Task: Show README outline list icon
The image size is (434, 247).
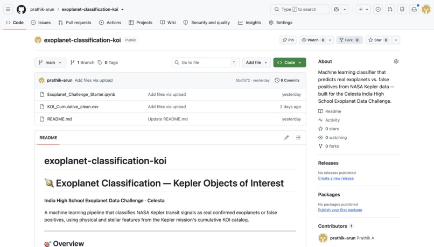Action: (x=298, y=137)
